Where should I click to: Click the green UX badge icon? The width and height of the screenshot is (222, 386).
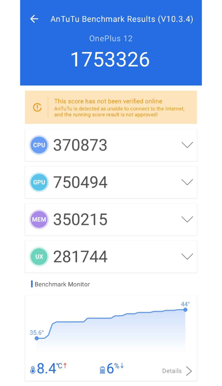(x=39, y=257)
